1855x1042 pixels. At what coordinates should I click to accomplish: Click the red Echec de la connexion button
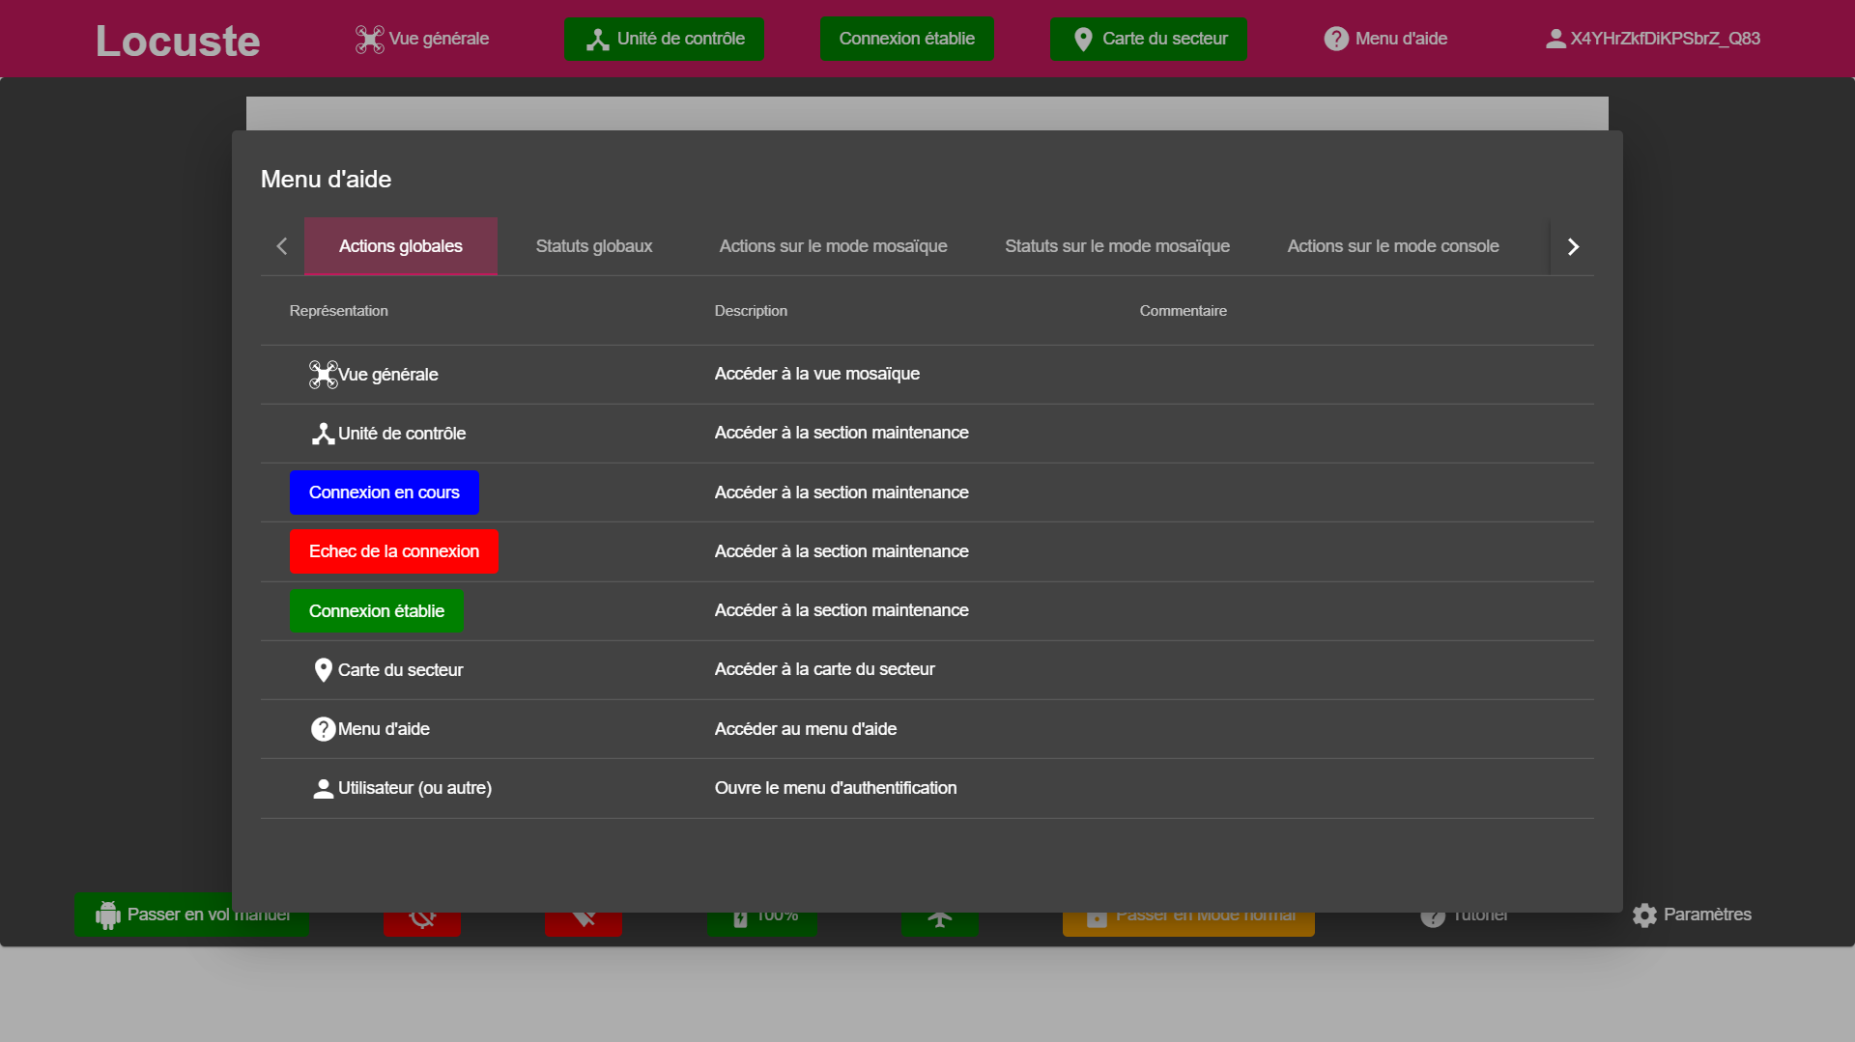click(394, 551)
